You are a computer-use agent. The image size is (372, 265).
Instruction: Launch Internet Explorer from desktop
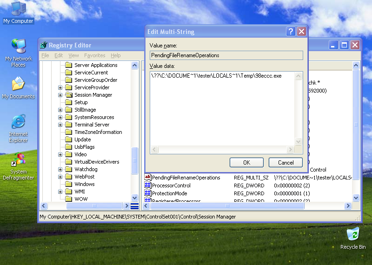[x=18, y=128]
